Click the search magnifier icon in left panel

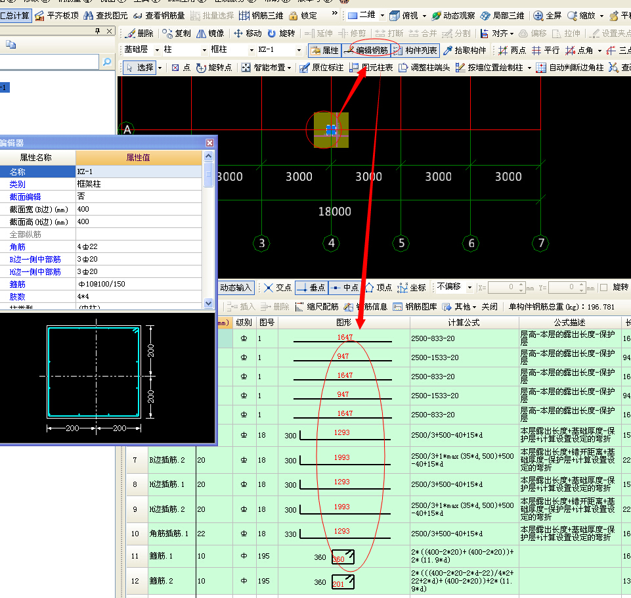(107, 61)
